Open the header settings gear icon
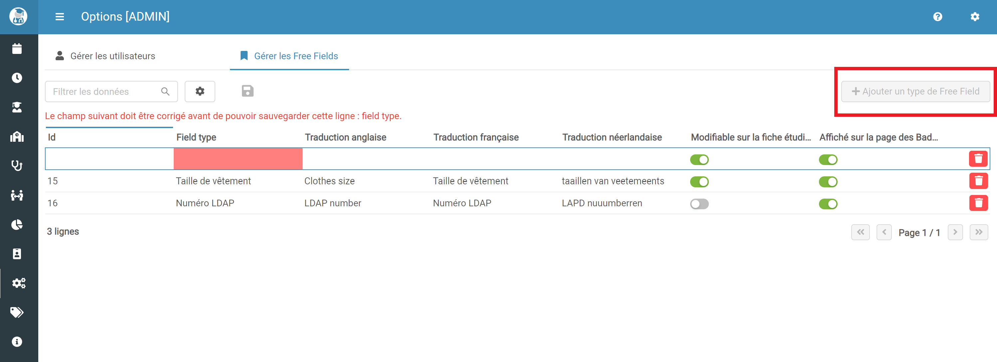This screenshot has width=997, height=362. click(x=975, y=17)
